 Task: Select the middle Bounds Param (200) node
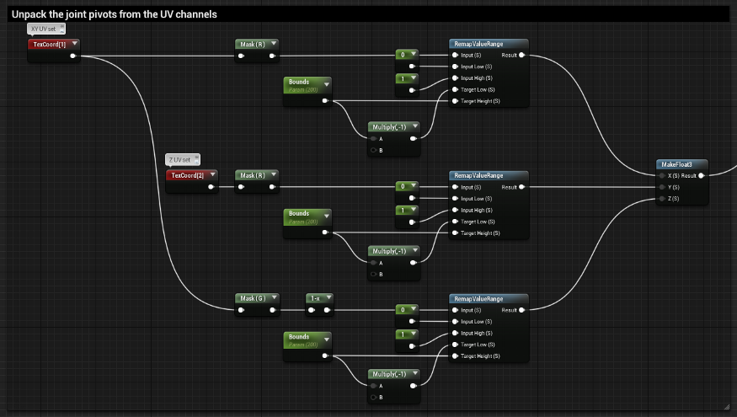coord(307,224)
